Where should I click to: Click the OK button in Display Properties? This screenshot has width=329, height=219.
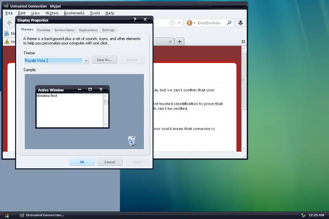click(x=82, y=162)
